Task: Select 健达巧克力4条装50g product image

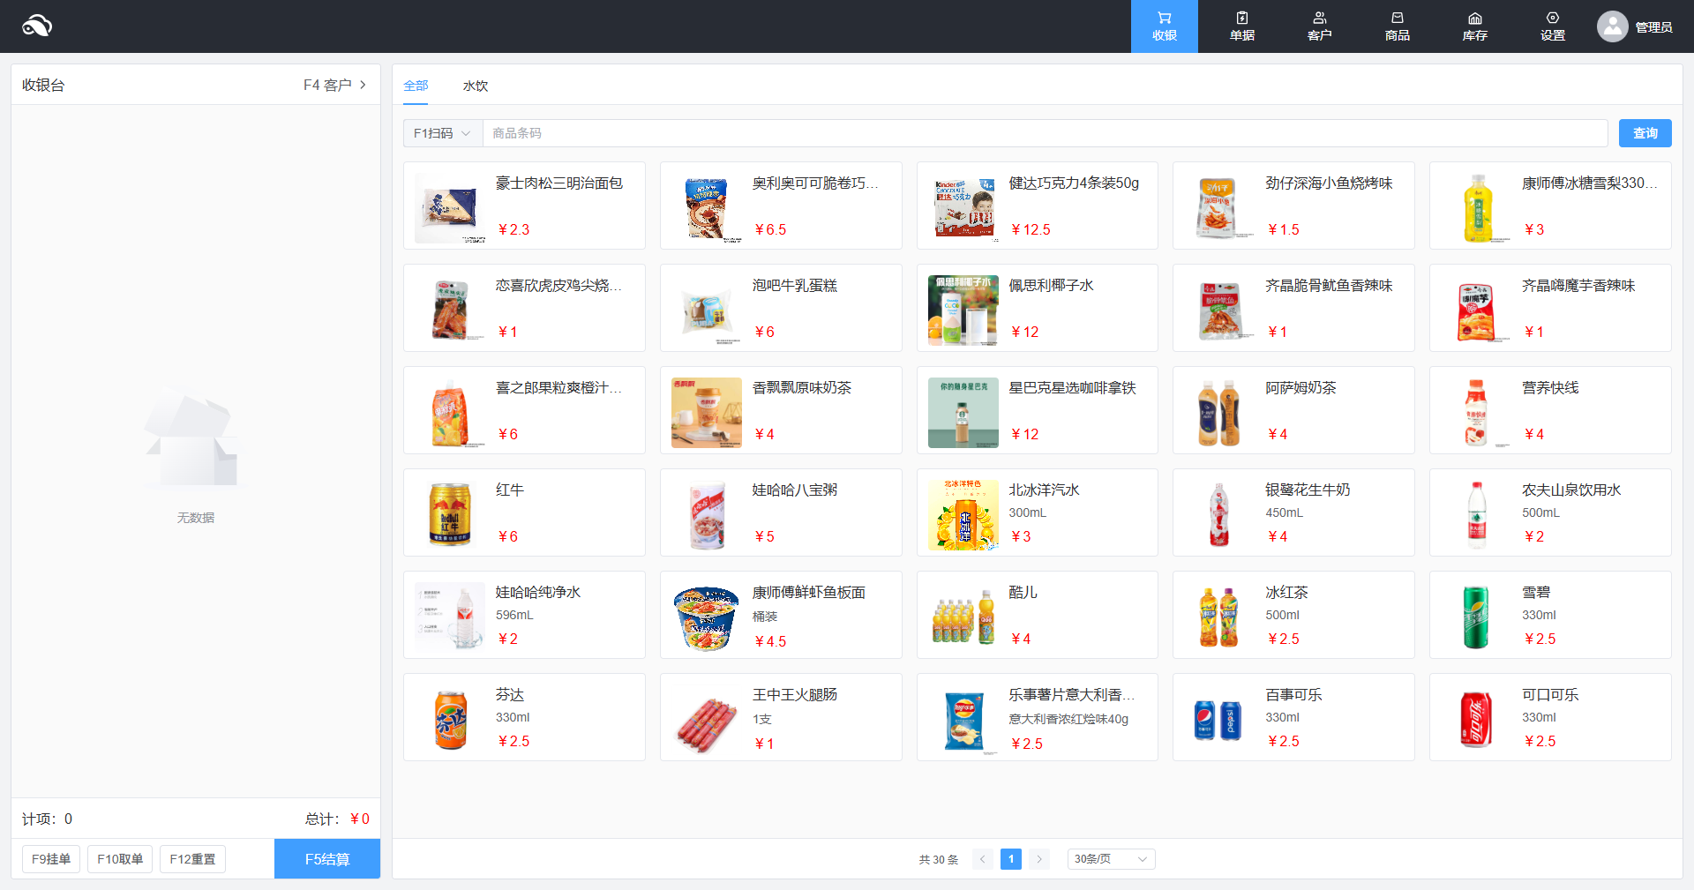Action: click(963, 208)
